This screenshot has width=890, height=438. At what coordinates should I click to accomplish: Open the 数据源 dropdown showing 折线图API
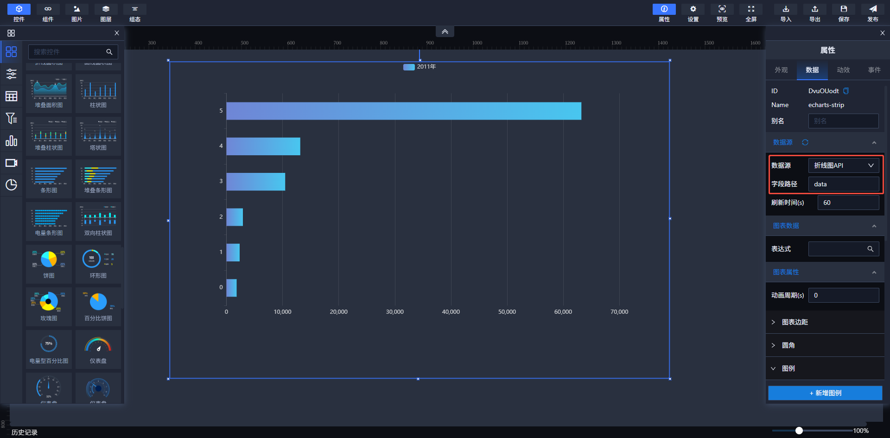pos(843,165)
